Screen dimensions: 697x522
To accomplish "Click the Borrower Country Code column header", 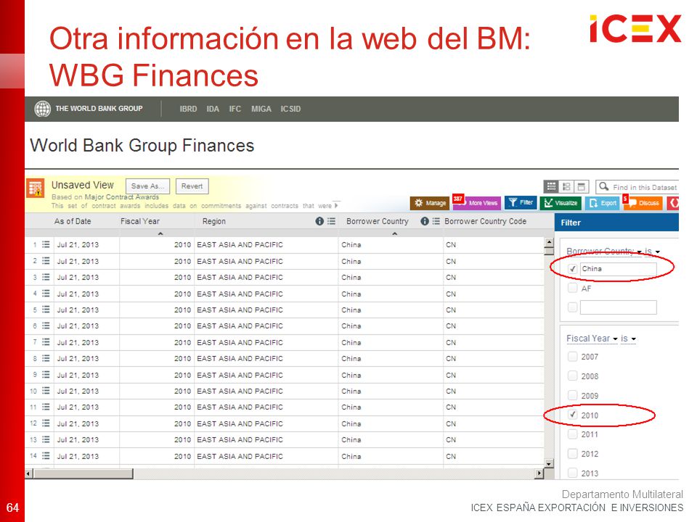I will 486,221.
